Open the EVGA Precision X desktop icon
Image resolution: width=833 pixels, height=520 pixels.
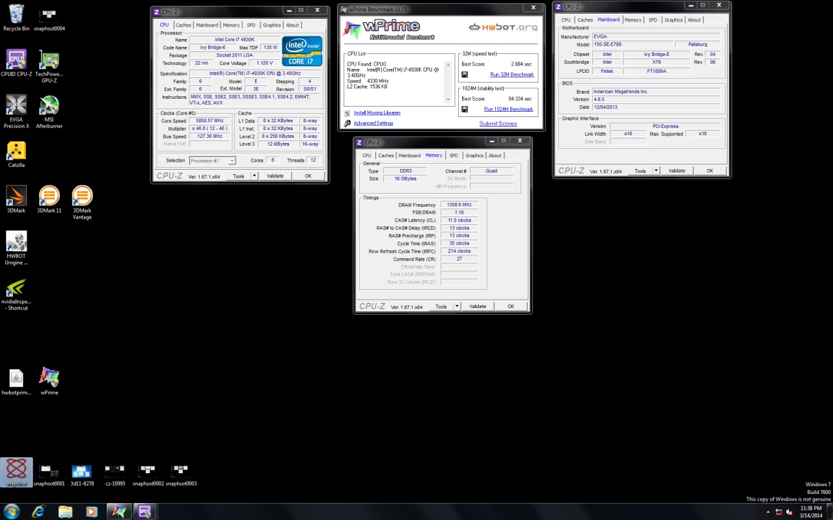click(16, 105)
